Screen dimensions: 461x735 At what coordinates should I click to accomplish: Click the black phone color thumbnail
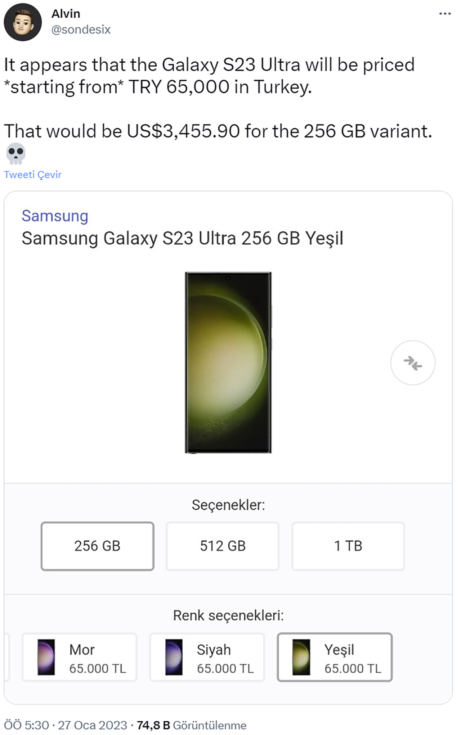pyautogui.click(x=174, y=657)
